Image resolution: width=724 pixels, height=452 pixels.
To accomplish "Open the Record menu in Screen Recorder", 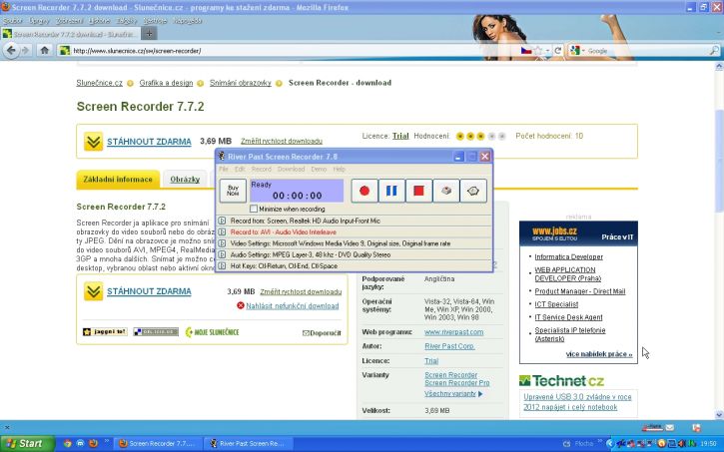I will tap(262, 170).
